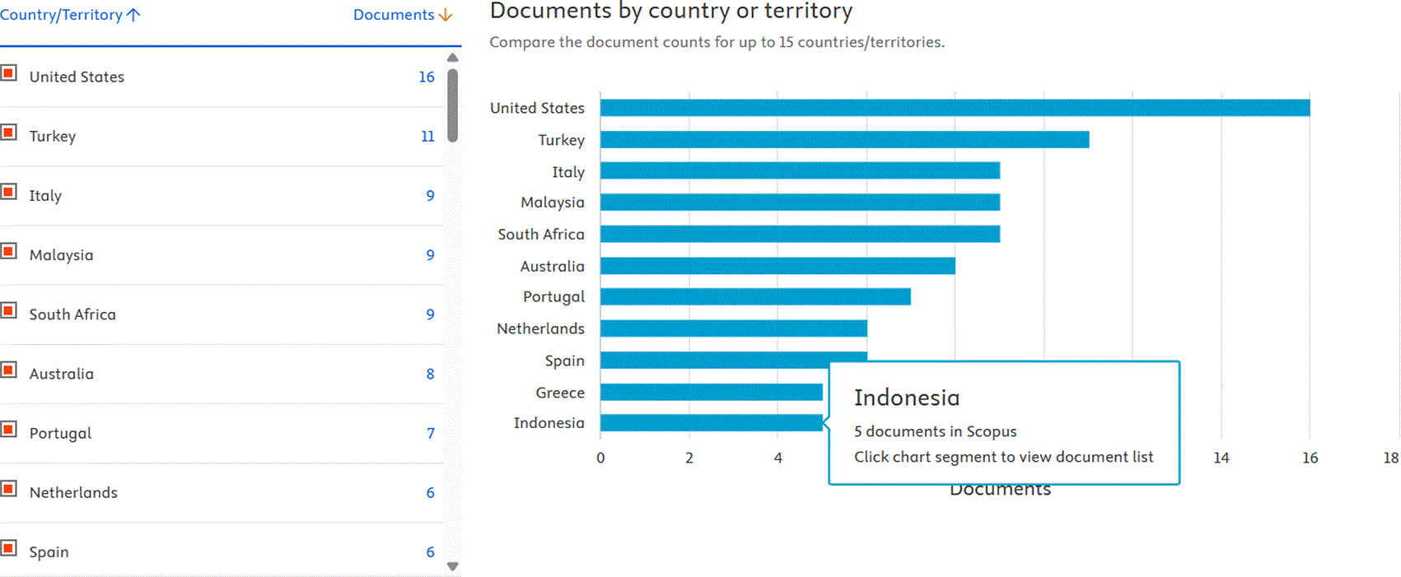Image resolution: width=1401 pixels, height=577 pixels.
Task: Toggle the Netherlands checkbox
Action: click(9, 488)
